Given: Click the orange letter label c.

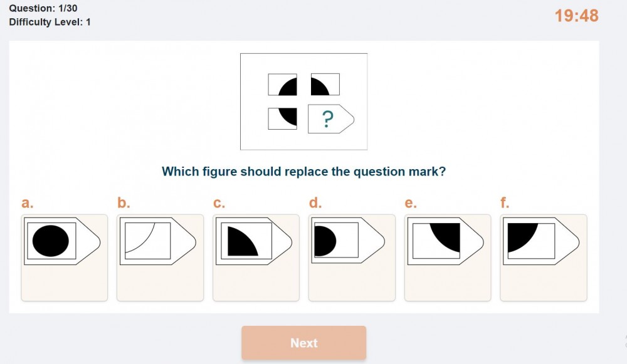Looking at the screenshot, I should (219, 203).
